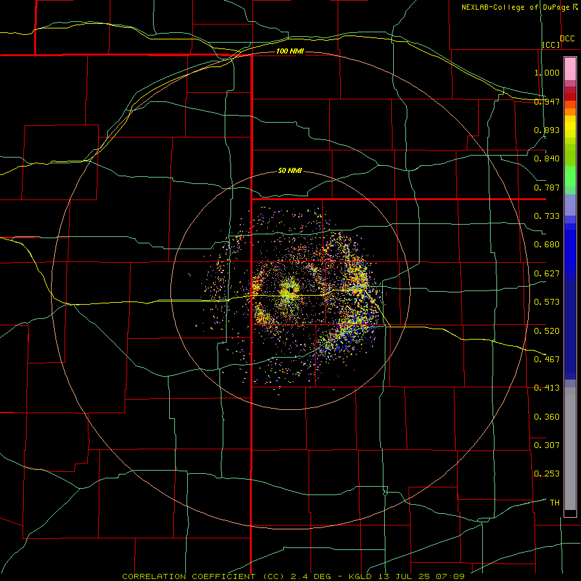Image resolution: width=581 pixels, height=581 pixels.
Task: Click the 0.787 scale value
Action: [547, 187]
